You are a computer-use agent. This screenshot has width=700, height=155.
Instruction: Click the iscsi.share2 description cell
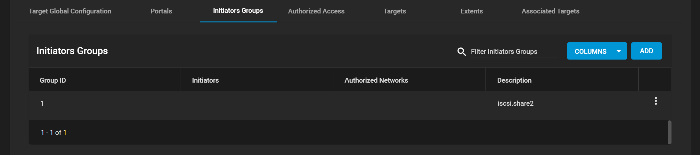[516, 103]
